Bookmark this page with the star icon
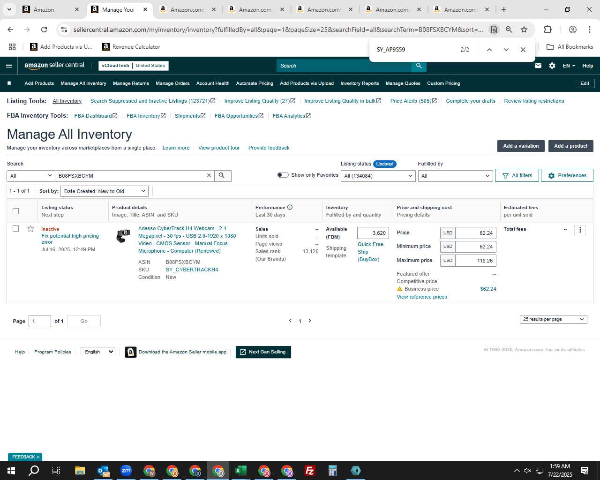 point(524,30)
